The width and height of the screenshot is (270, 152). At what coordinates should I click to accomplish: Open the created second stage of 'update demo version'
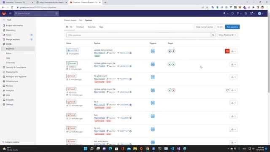pyautogui.click(x=173, y=51)
